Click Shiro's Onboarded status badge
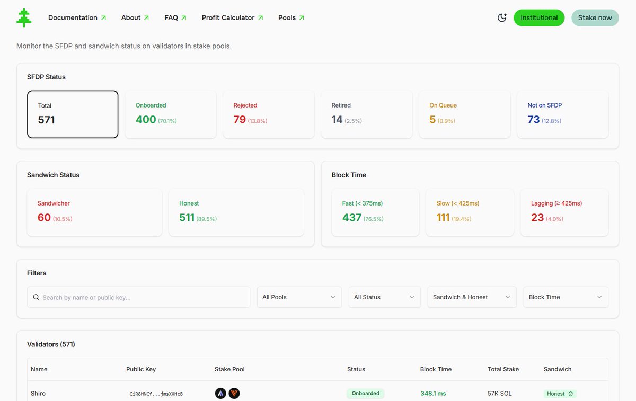 click(366, 394)
